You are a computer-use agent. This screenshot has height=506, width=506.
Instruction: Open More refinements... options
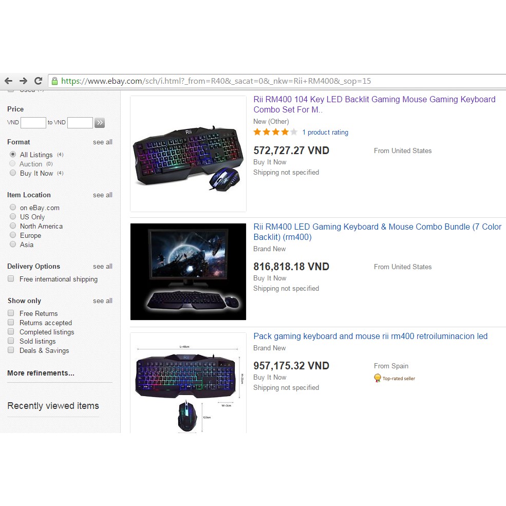tap(41, 373)
